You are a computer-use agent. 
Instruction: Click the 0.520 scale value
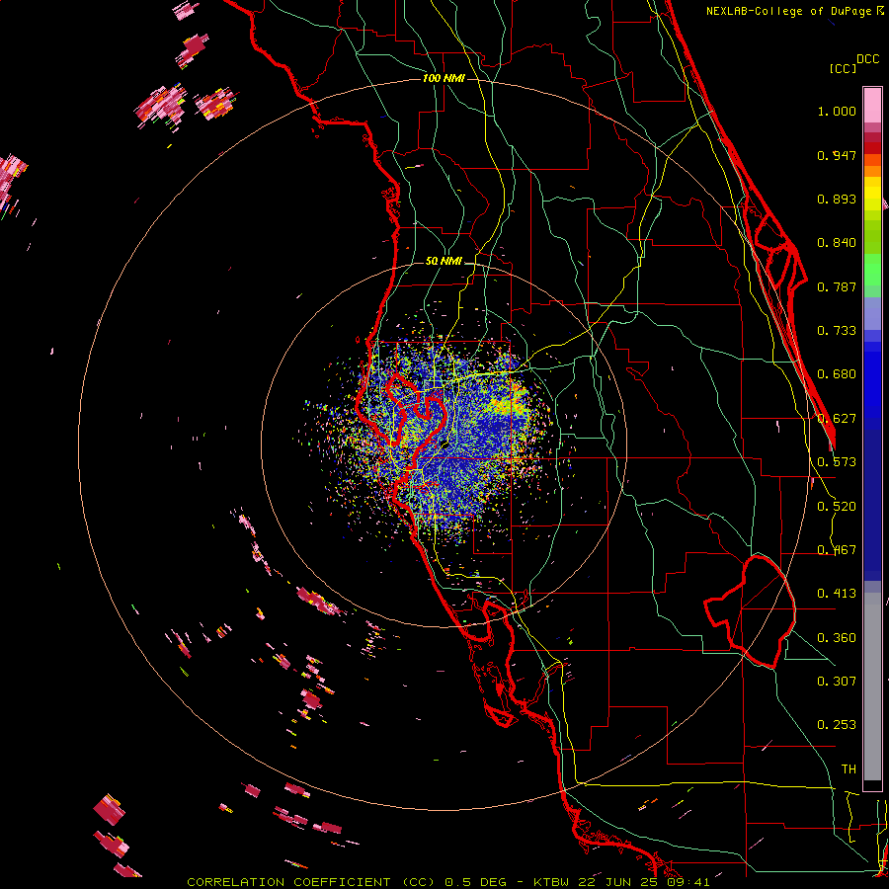pos(837,507)
